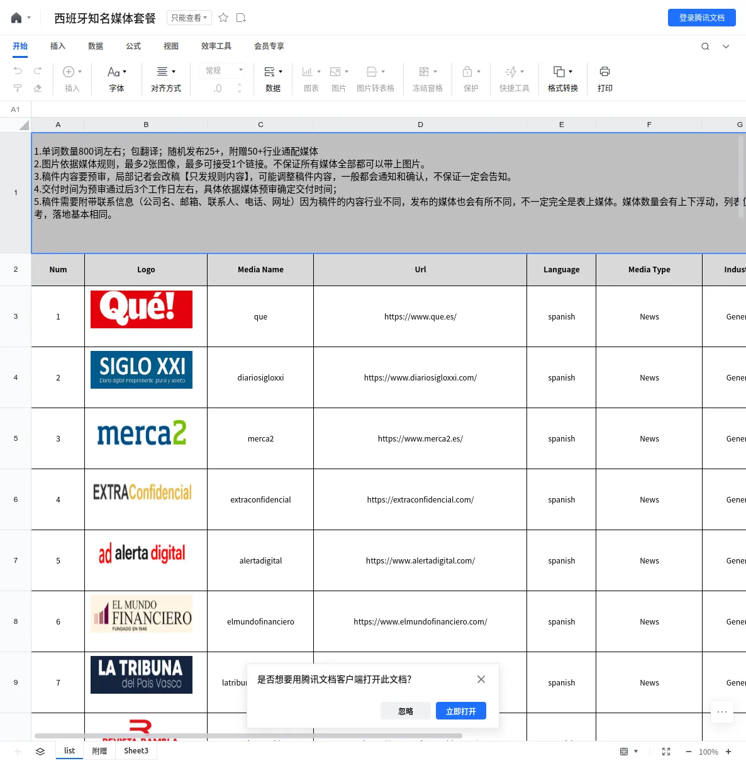Select column B header
Screen dimensions: 746x761
click(146, 125)
